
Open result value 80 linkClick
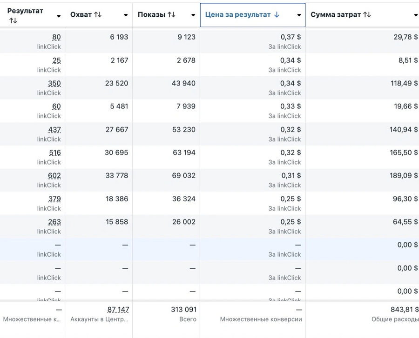(x=56, y=37)
